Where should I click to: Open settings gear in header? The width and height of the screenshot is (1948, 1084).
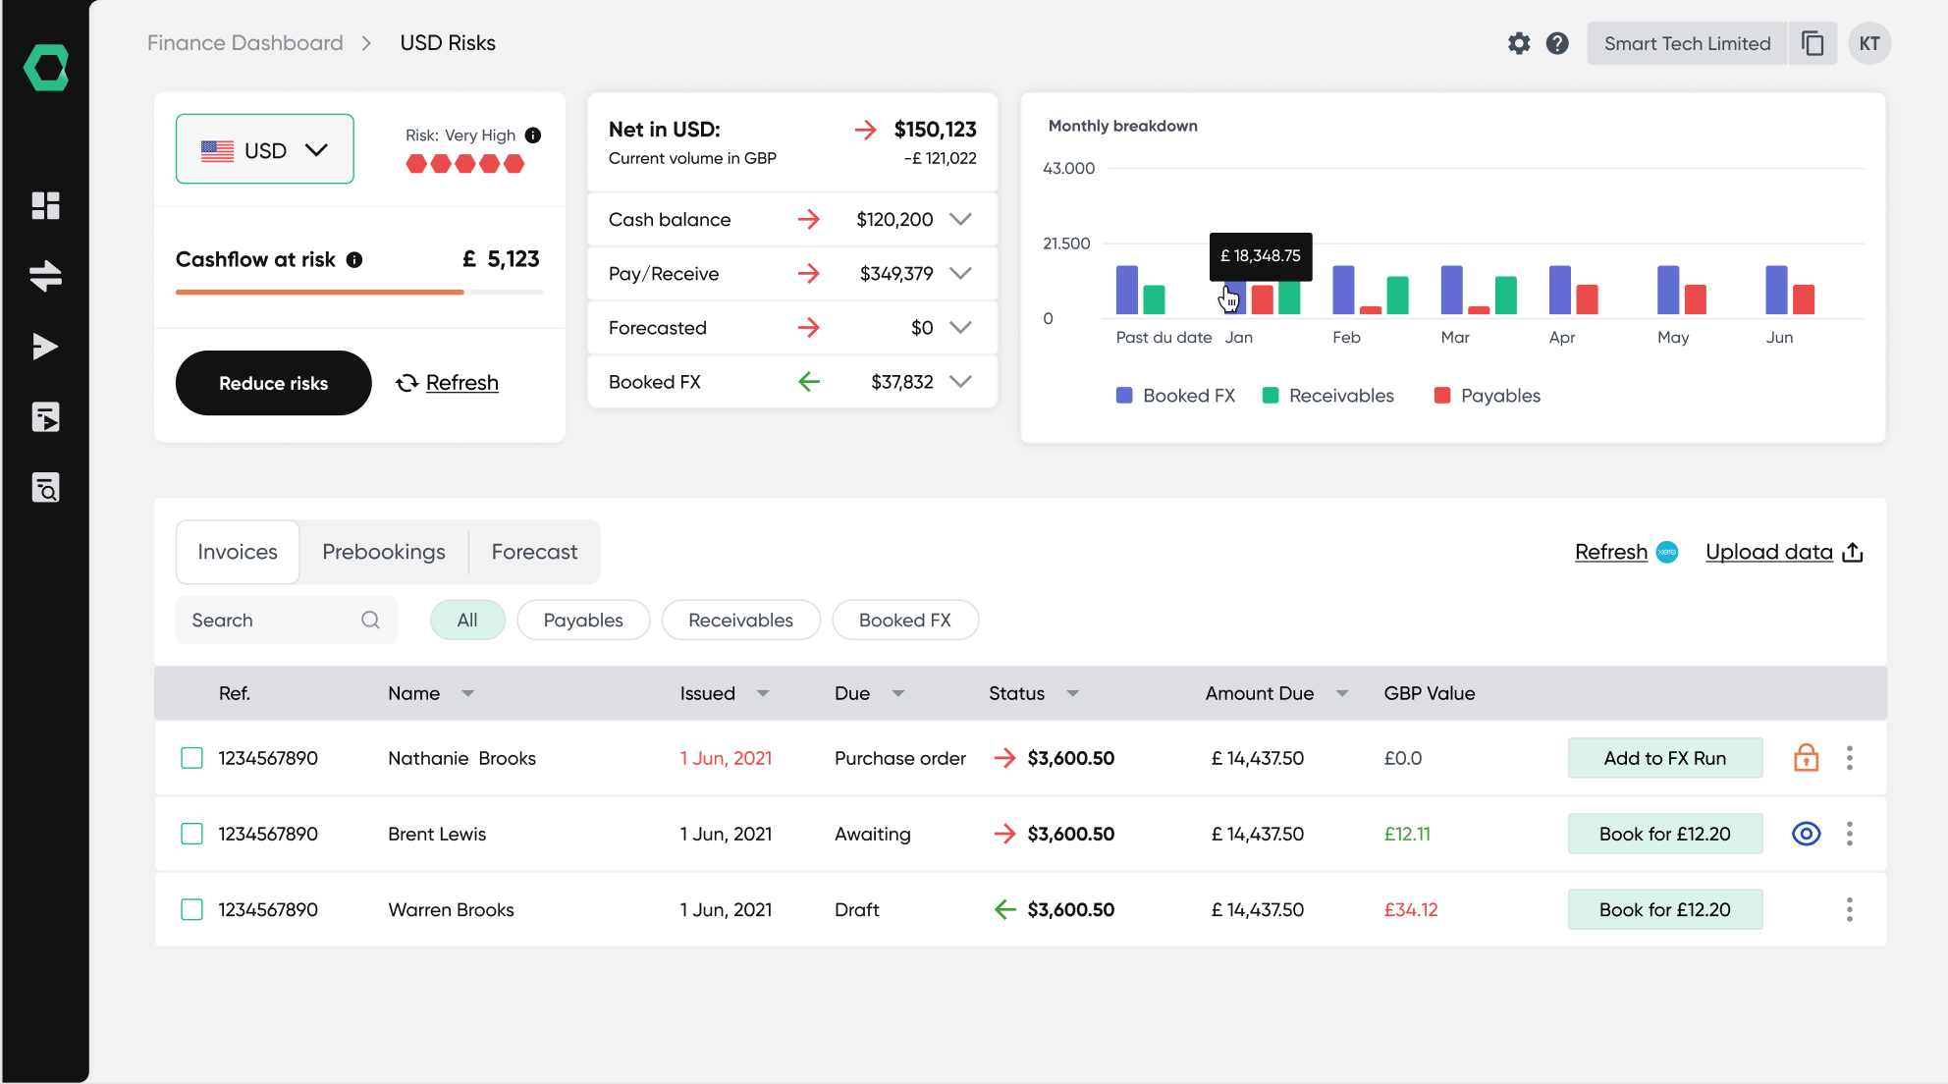pyautogui.click(x=1519, y=43)
